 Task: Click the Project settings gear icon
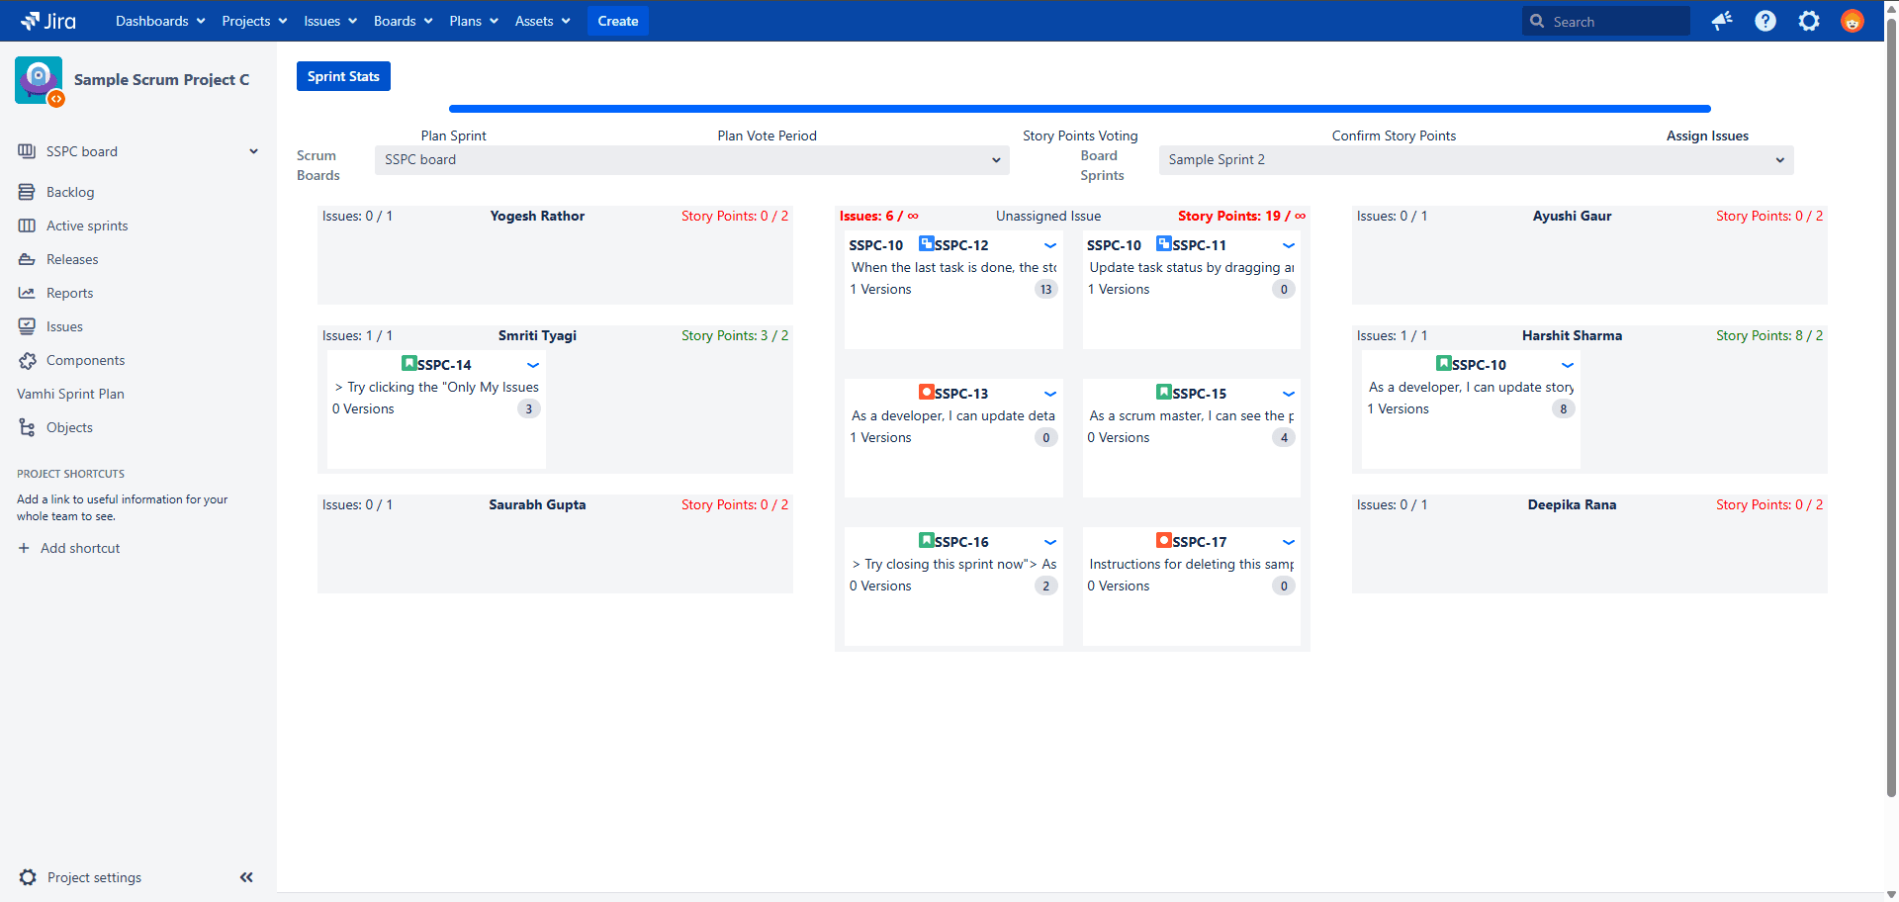[x=28, y=877]
